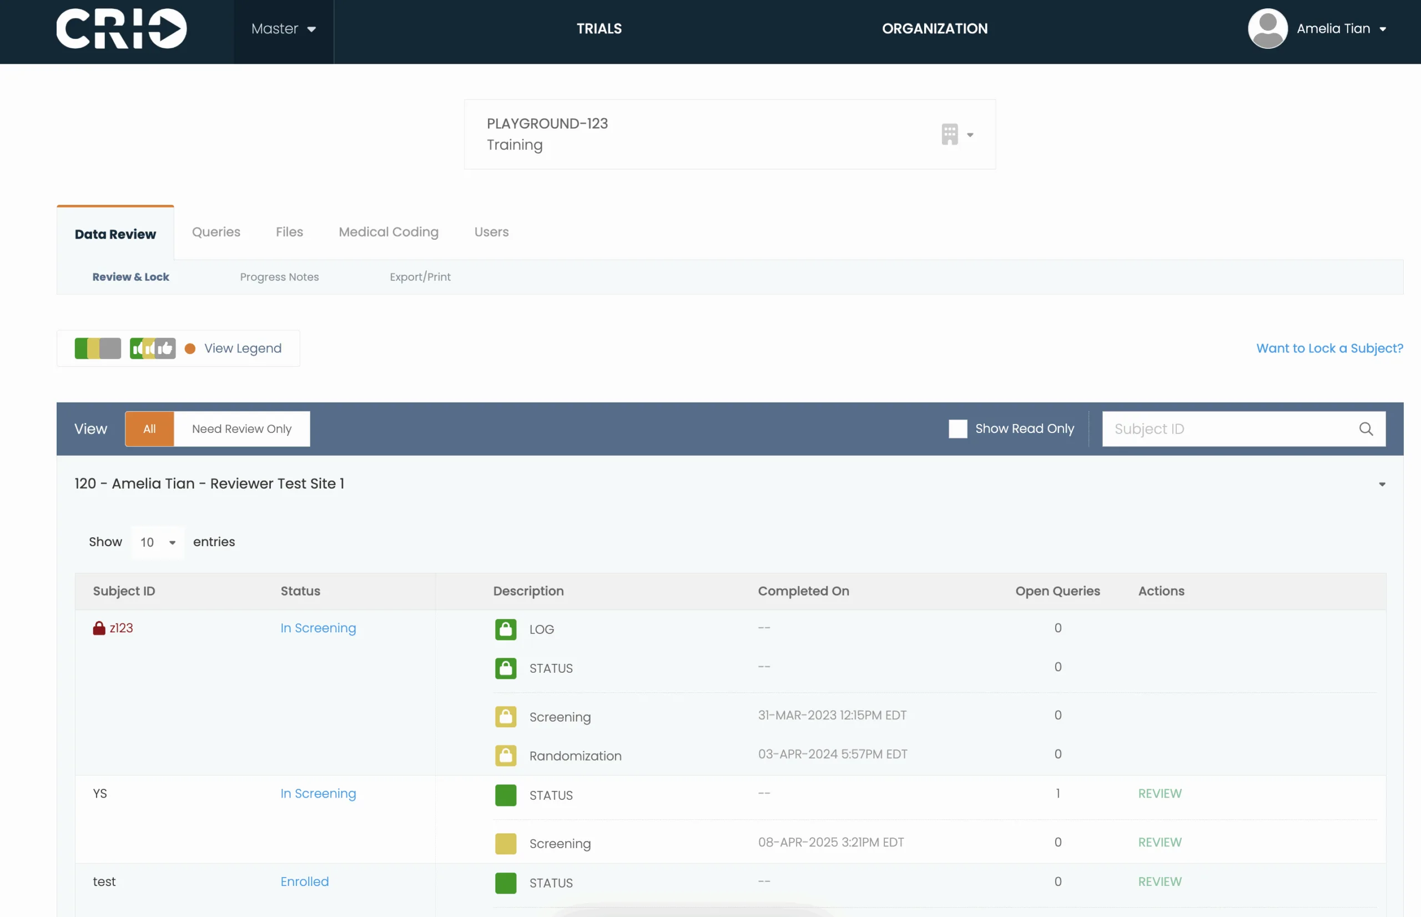Viewport: 1421px width, 917px height.
Task: Click In Screening status for z123
Action: click(x=319, y=628)
